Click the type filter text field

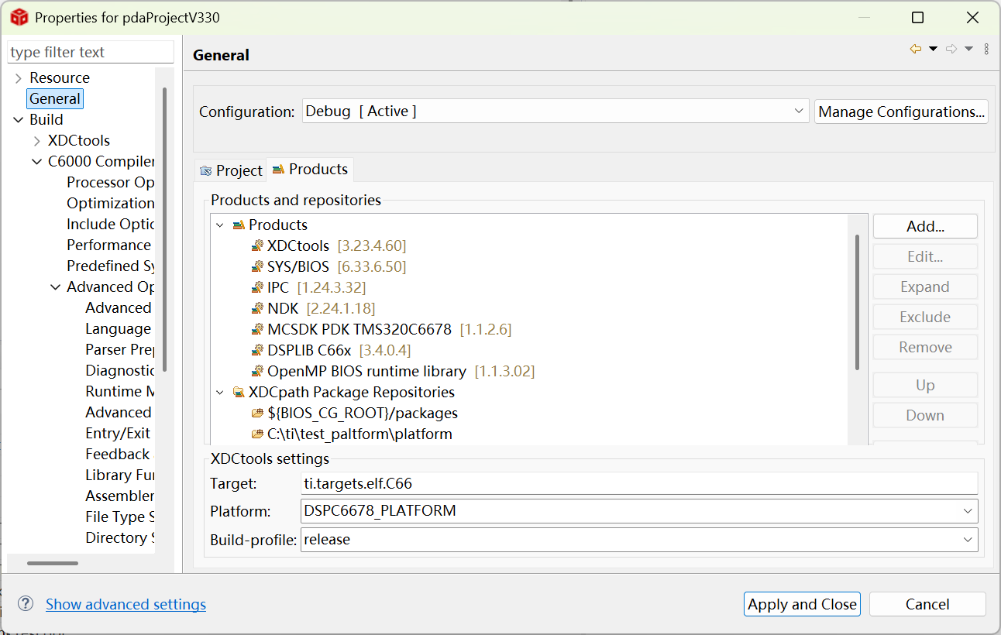(x=91, y=52)
